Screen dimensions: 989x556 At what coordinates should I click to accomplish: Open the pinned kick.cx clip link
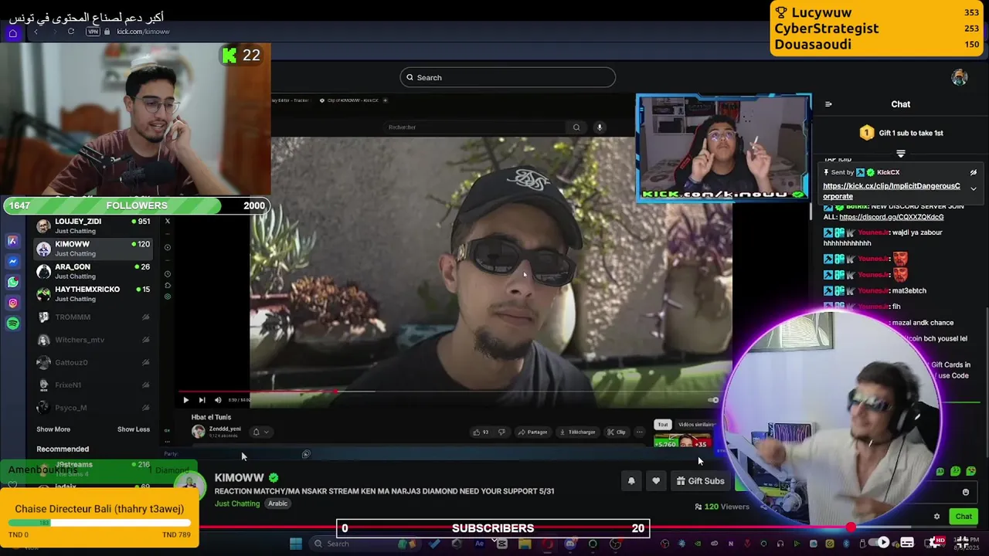tap(892, 191)
